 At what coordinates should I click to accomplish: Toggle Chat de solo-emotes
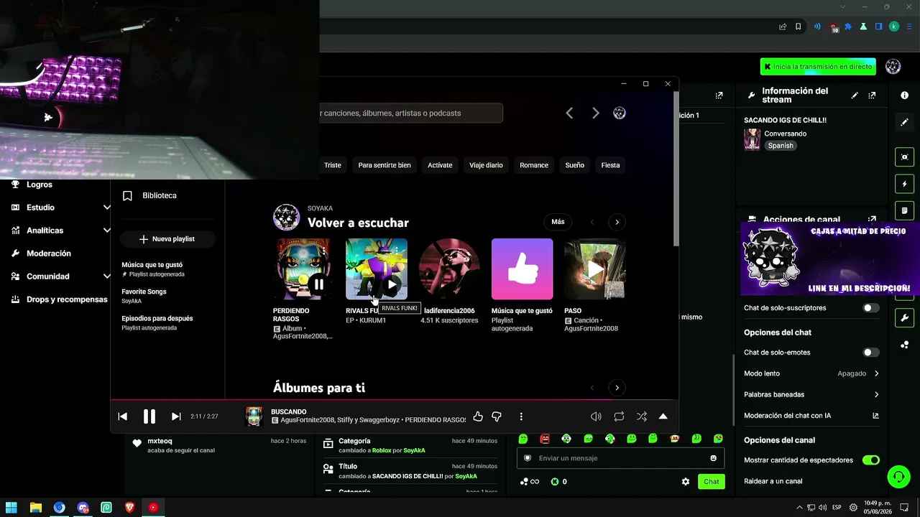871,353
